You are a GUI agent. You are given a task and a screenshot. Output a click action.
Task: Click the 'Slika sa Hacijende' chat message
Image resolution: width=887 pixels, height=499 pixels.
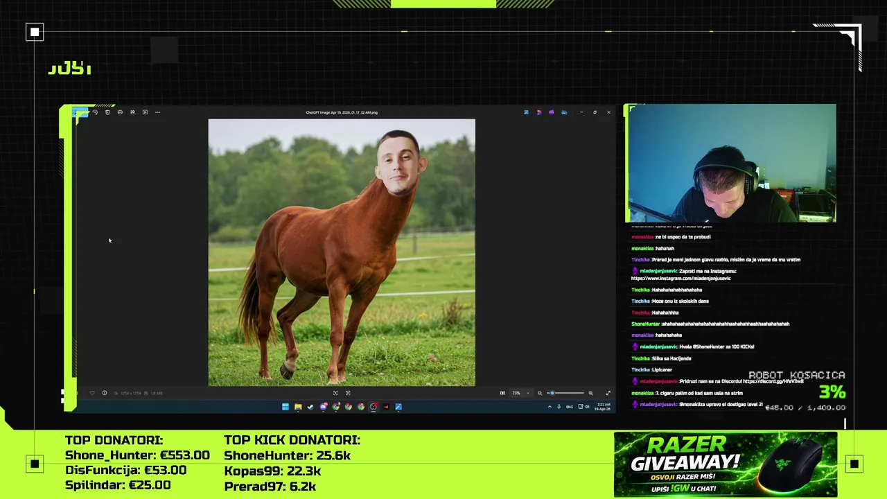[x=661, y=358]
